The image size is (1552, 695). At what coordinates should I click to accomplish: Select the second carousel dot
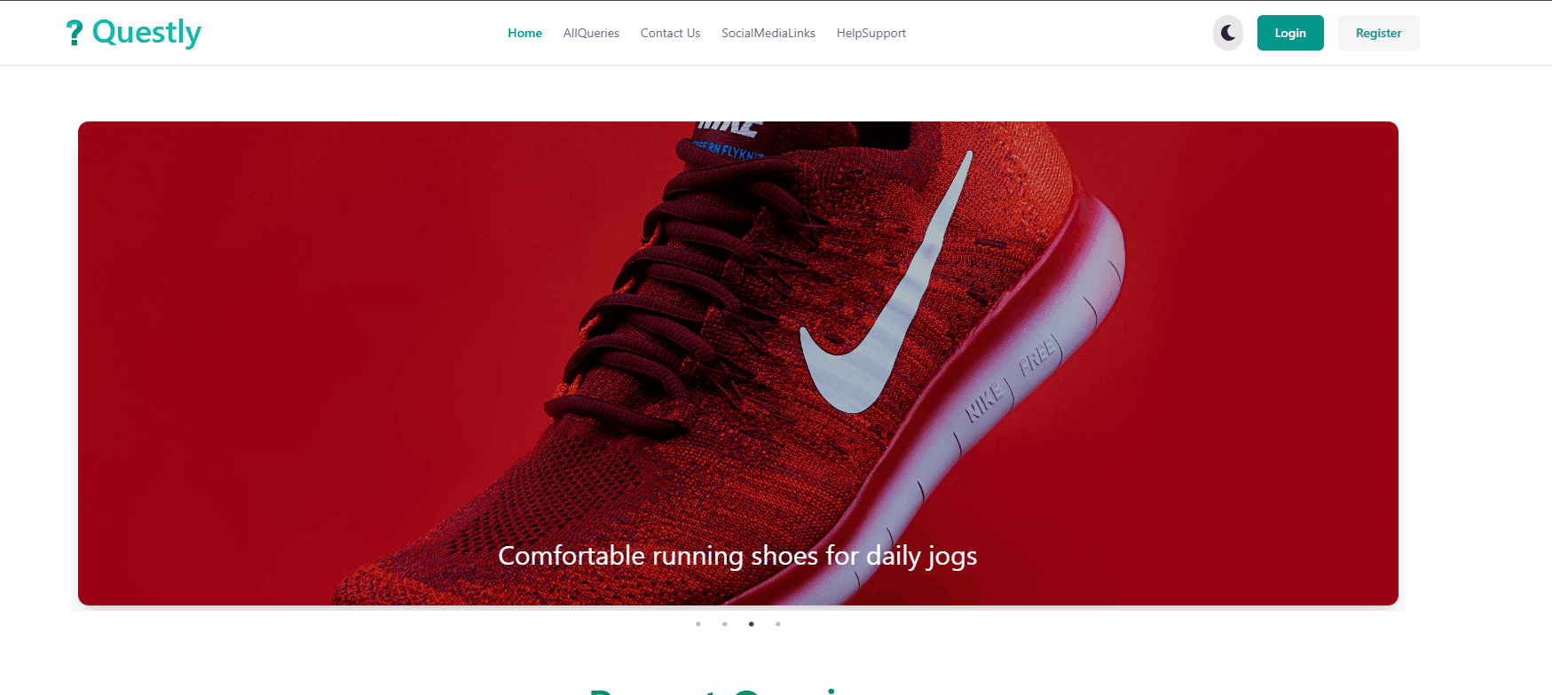725,624
